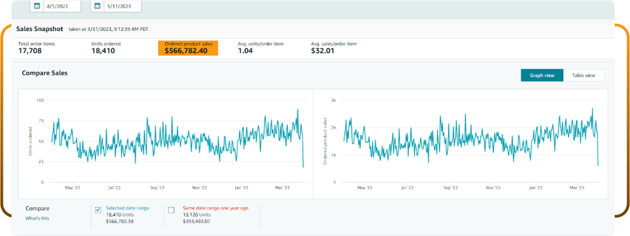Viewport: 630px width, 236px height.
Task: Open the start date calendar icon
Action: point(37,6)
